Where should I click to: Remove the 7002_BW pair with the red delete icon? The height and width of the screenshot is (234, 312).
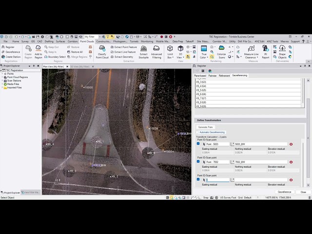tap(291, 162)
